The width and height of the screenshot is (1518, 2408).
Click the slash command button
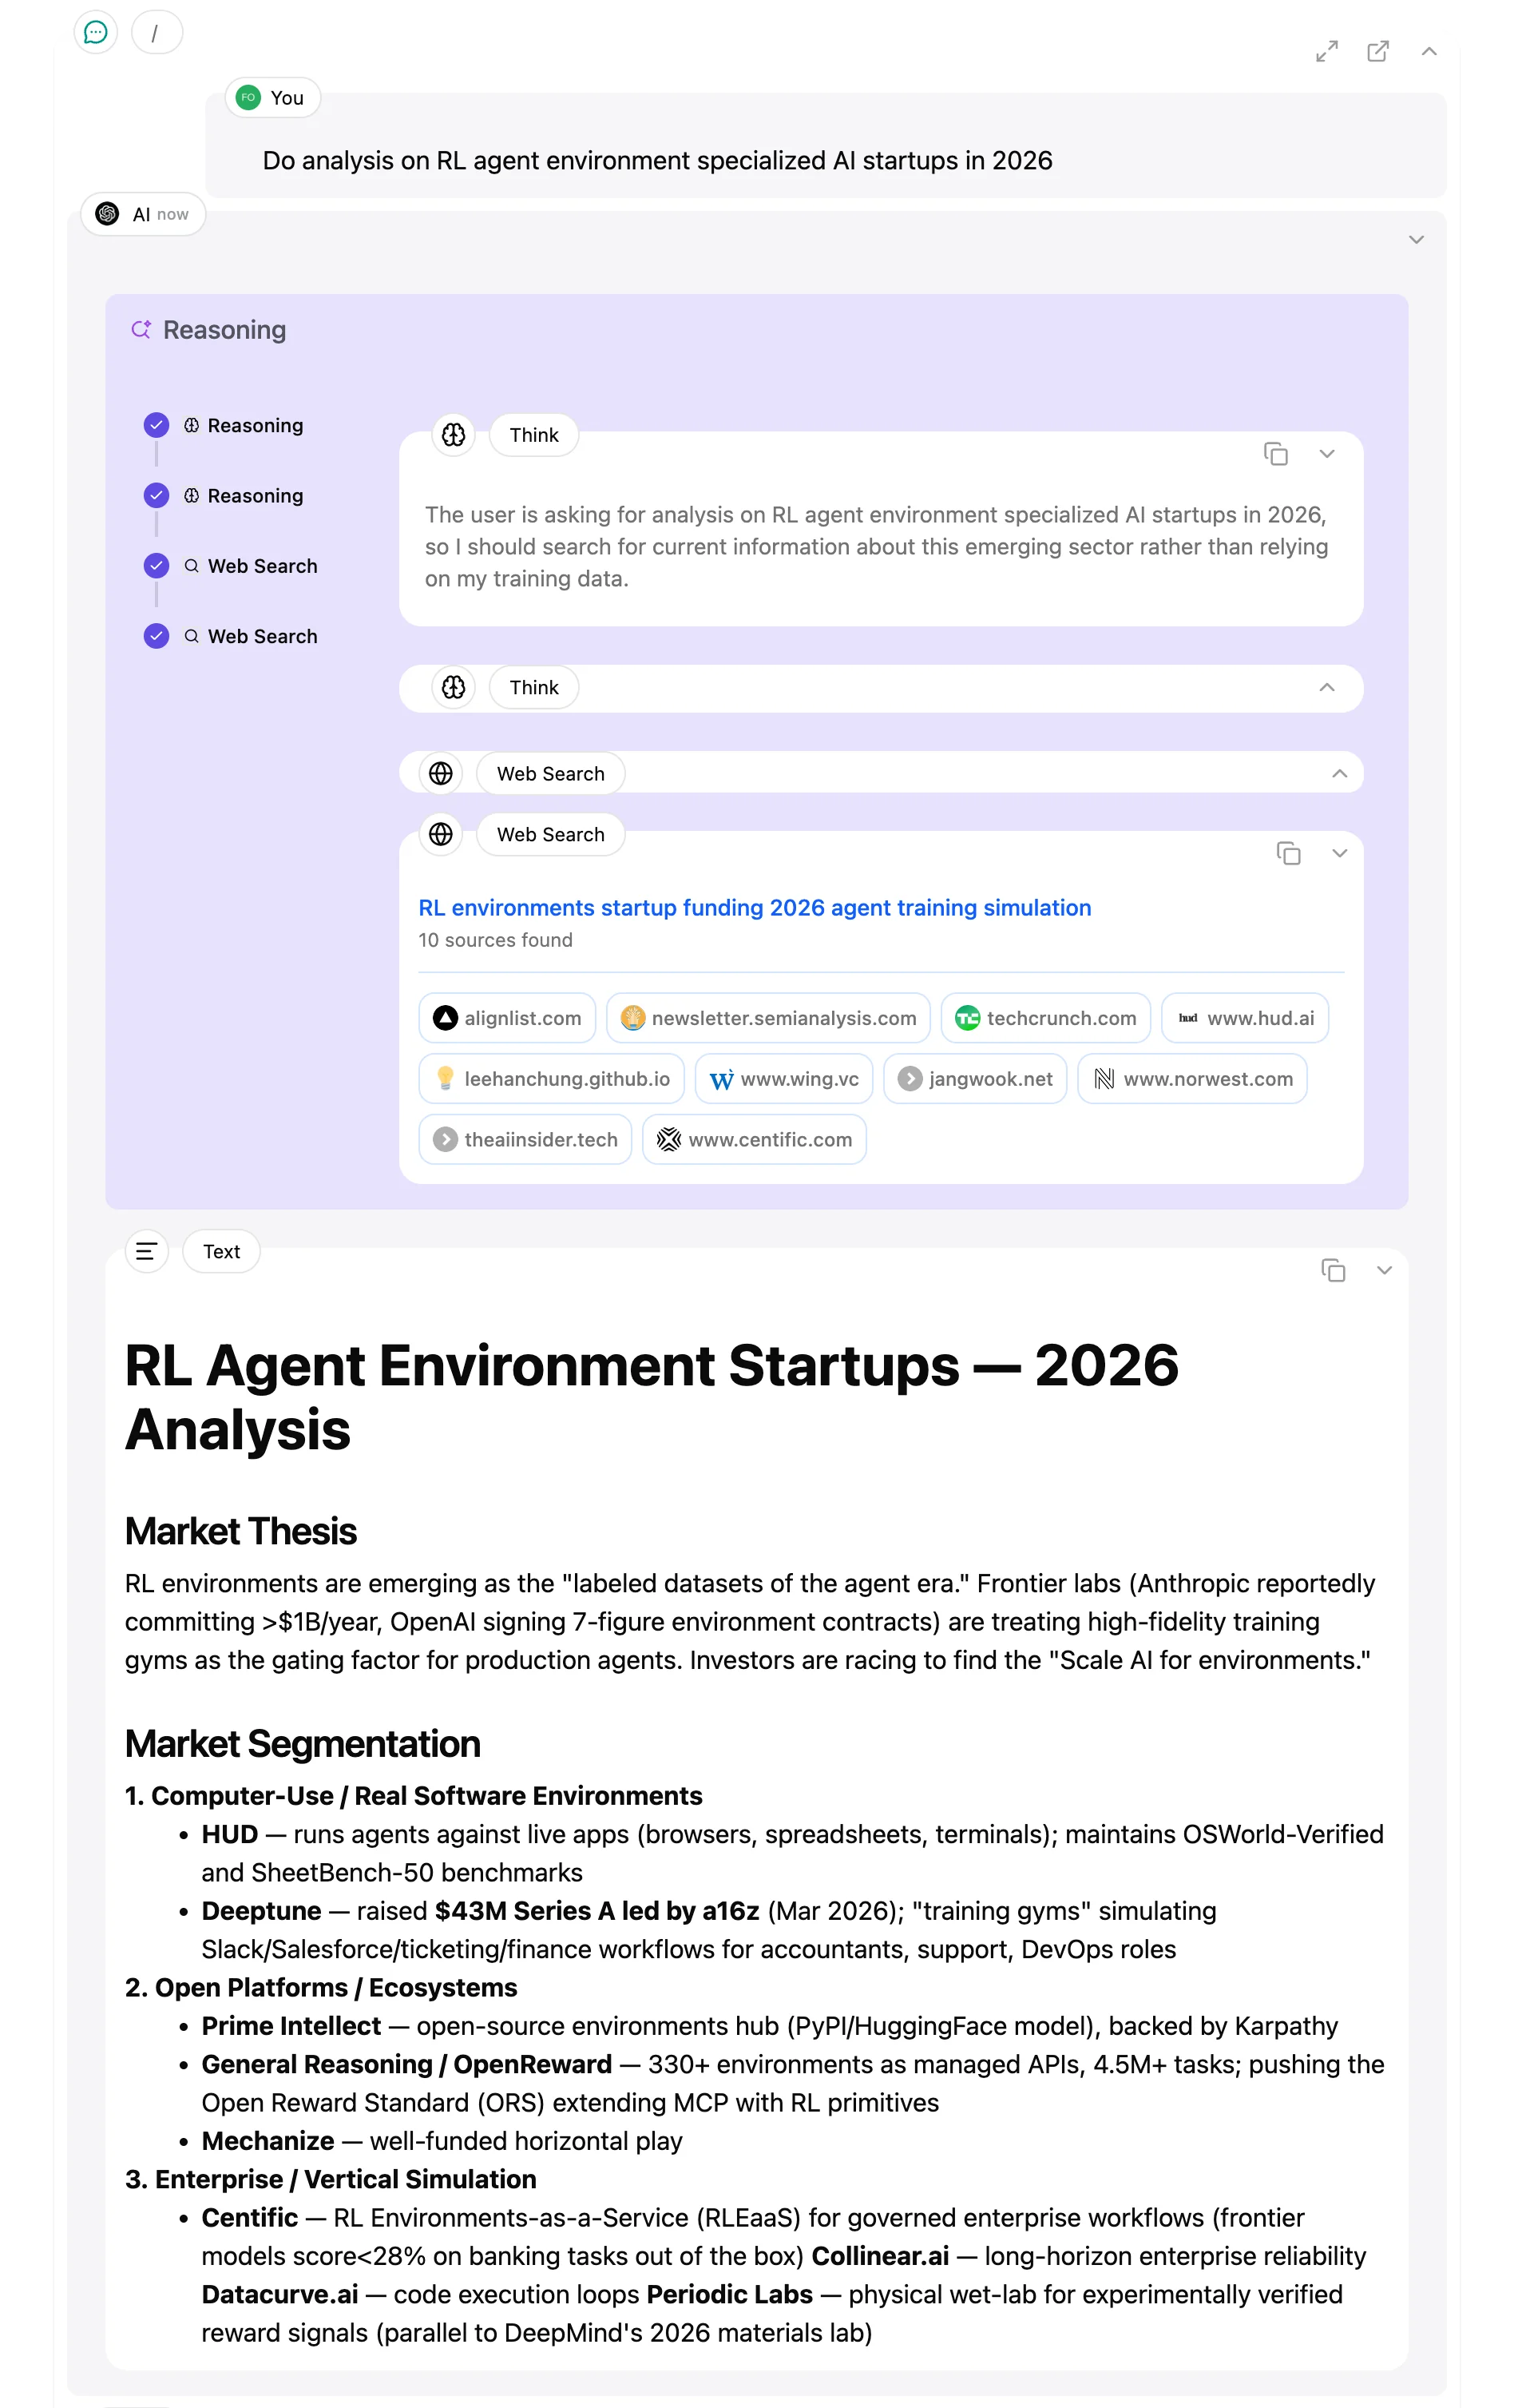pos(156,33)
